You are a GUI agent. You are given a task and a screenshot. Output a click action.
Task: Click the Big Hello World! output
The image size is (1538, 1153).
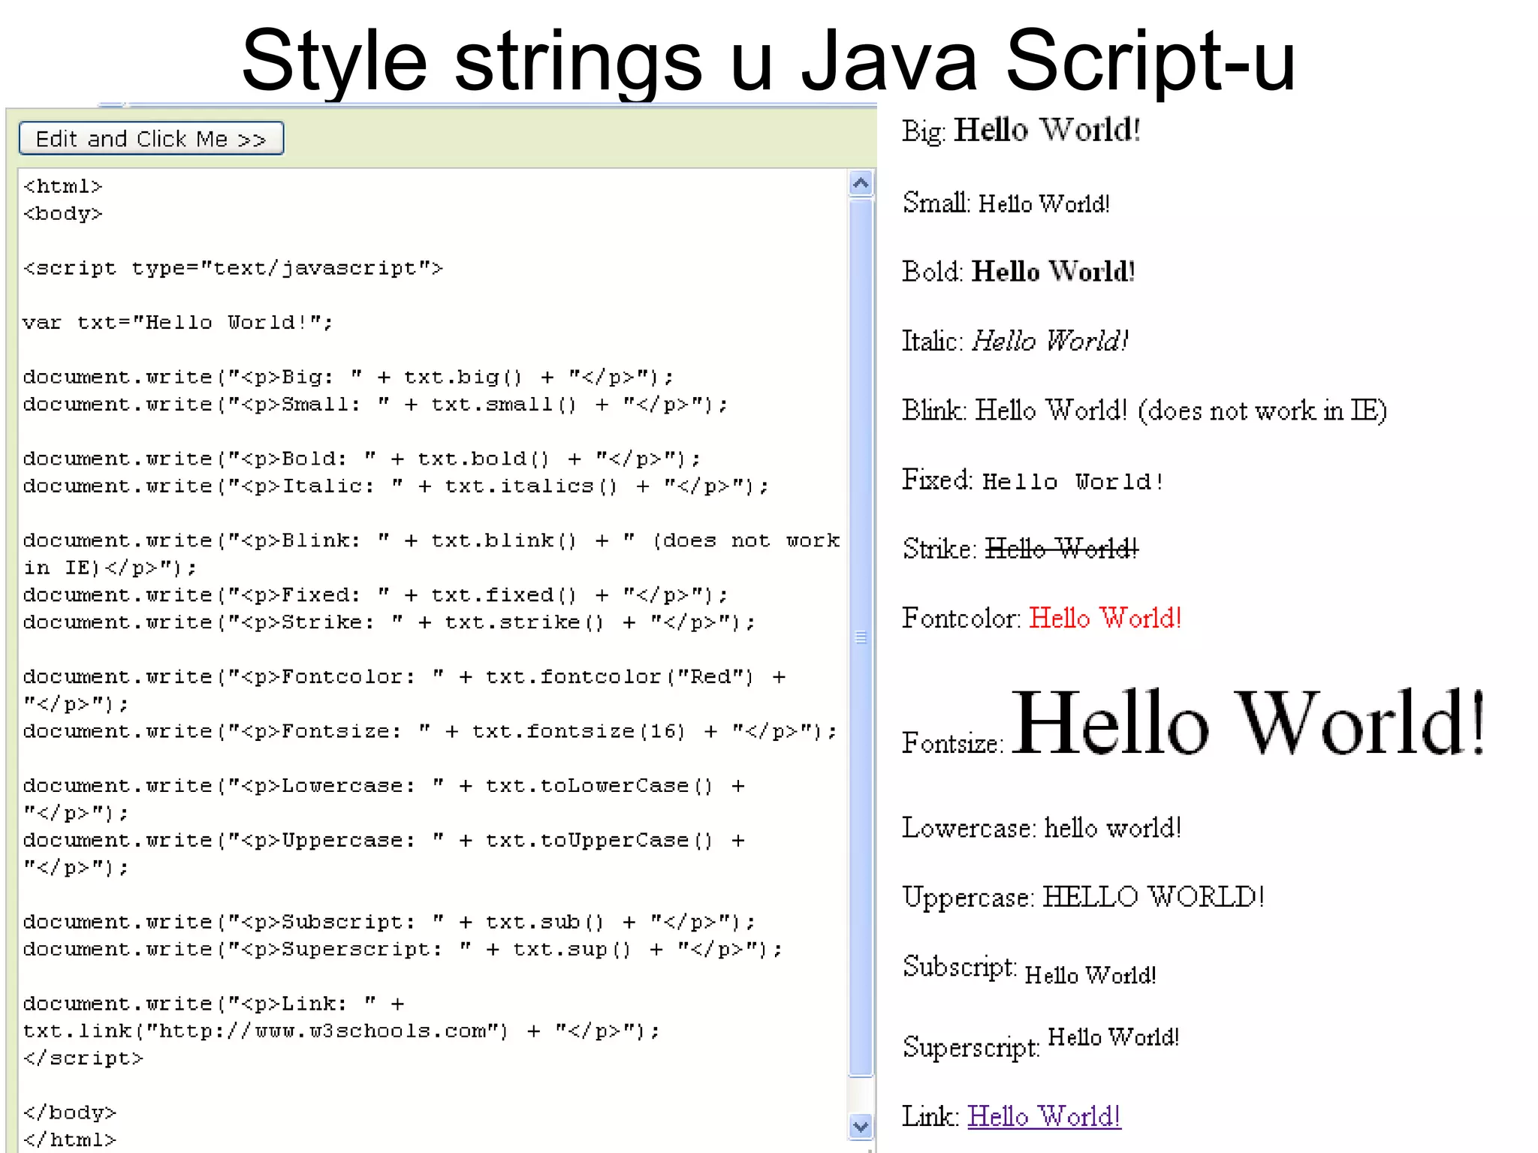point(1047,130)
